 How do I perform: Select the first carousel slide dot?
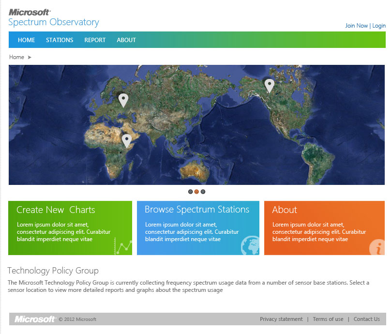(x=191, y=192)
